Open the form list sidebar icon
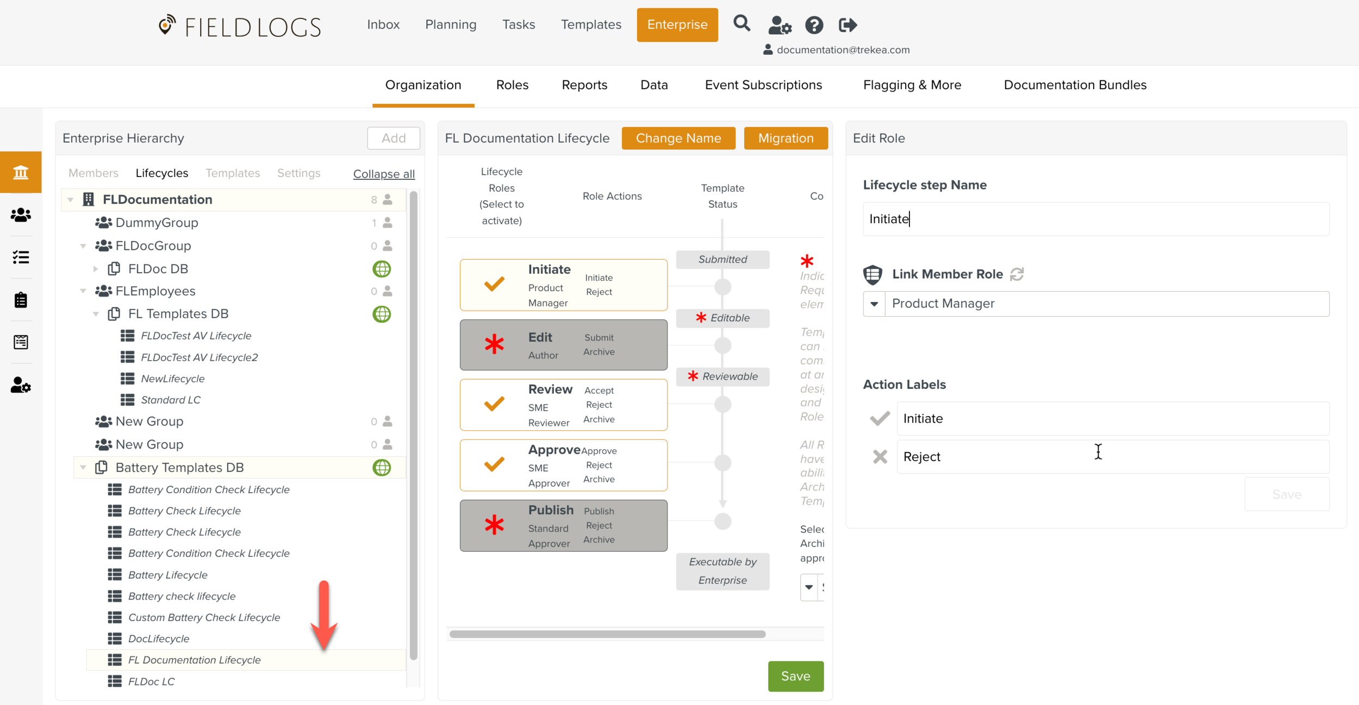This screenshot has height=705, width=1359. [x=21, y=342]
